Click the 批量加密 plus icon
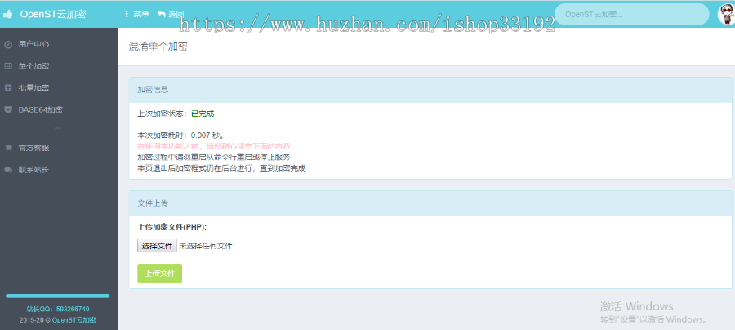 pyautogui.click(x=8, y=87)
